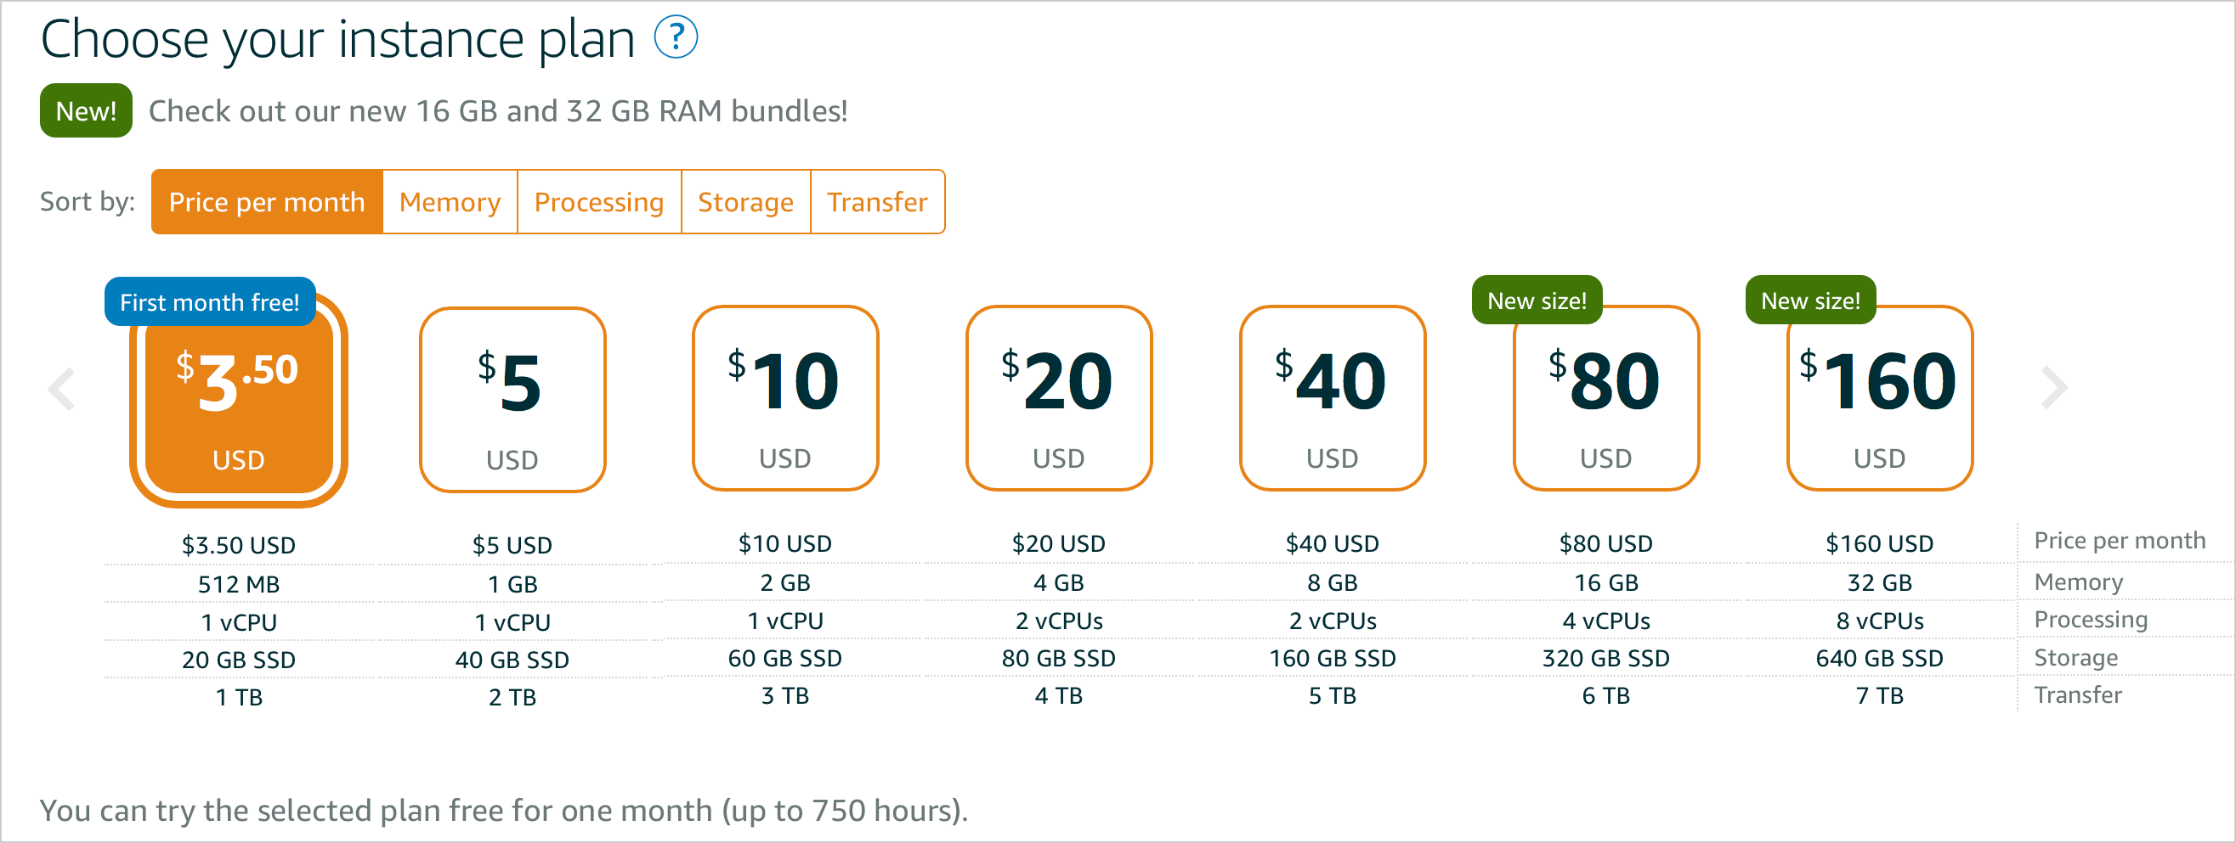The image size is (2236, 843).
Task: Sort plans by Processing
Action: coord(599,202)
